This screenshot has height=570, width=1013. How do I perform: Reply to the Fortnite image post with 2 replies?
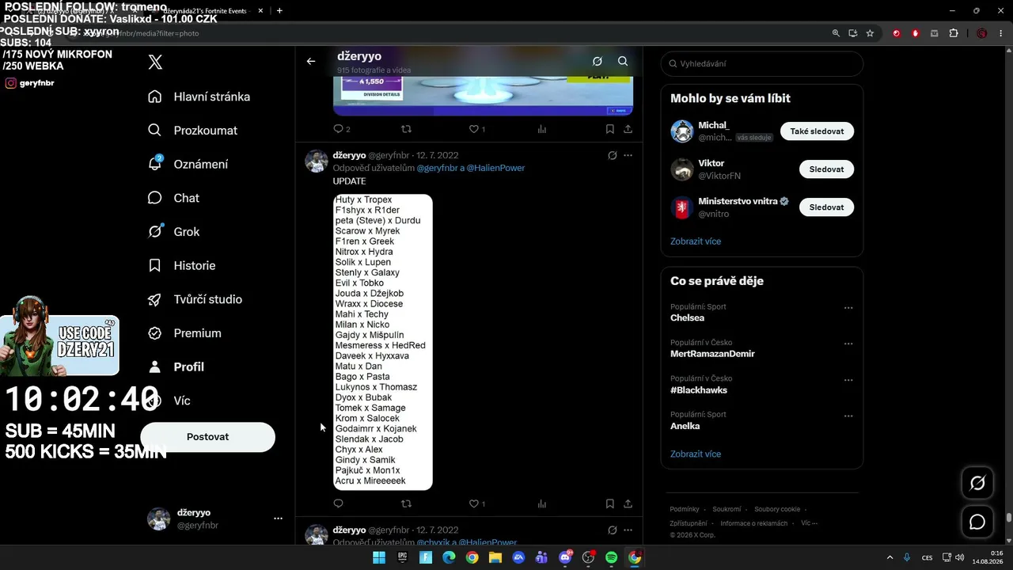tap(341, 129)
